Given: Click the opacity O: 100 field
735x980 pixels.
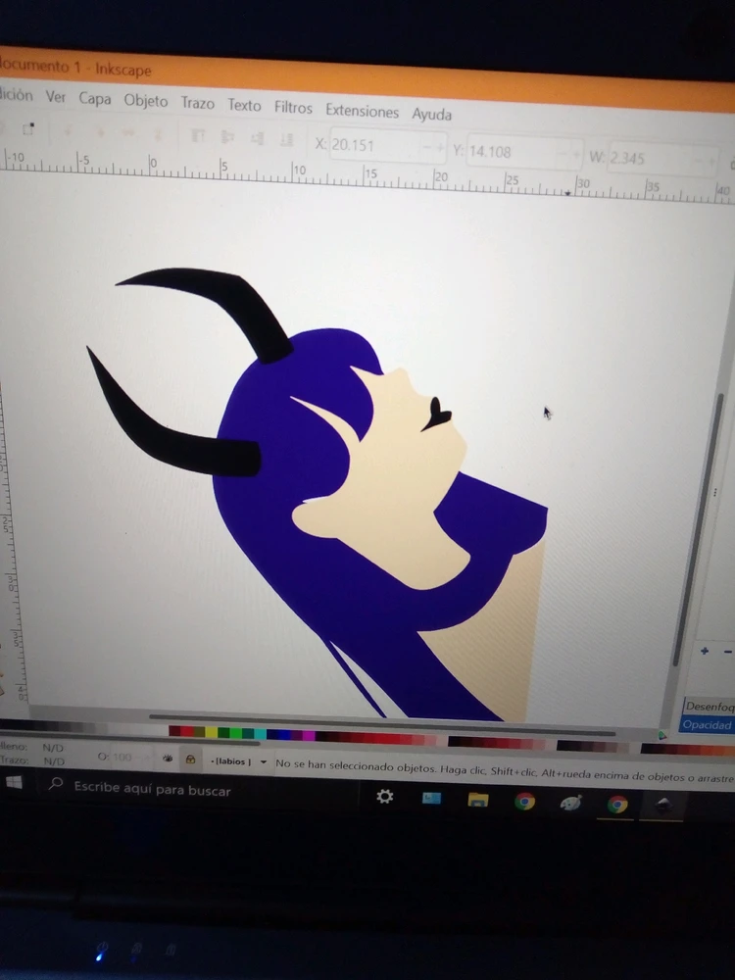Looking at the screenshot, I should click(x=122, y=757).
